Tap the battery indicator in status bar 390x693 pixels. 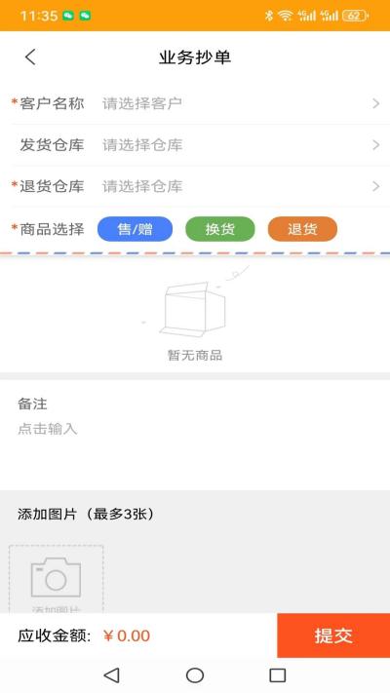click(x=355, y=16)
